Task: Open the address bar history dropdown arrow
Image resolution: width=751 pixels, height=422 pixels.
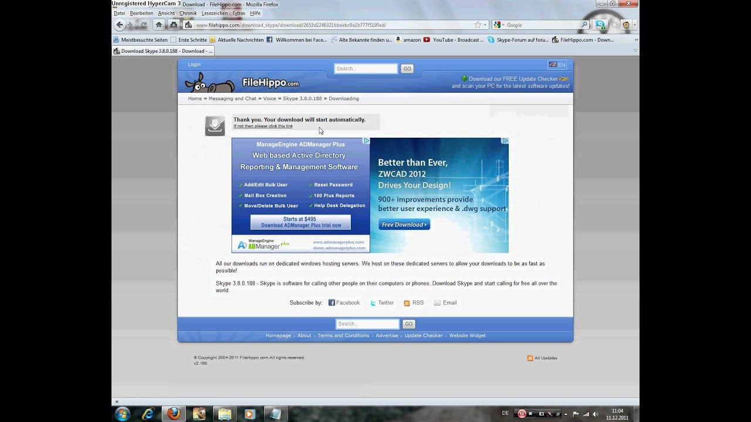Action: pyautogui.click(x=485, y=25)
